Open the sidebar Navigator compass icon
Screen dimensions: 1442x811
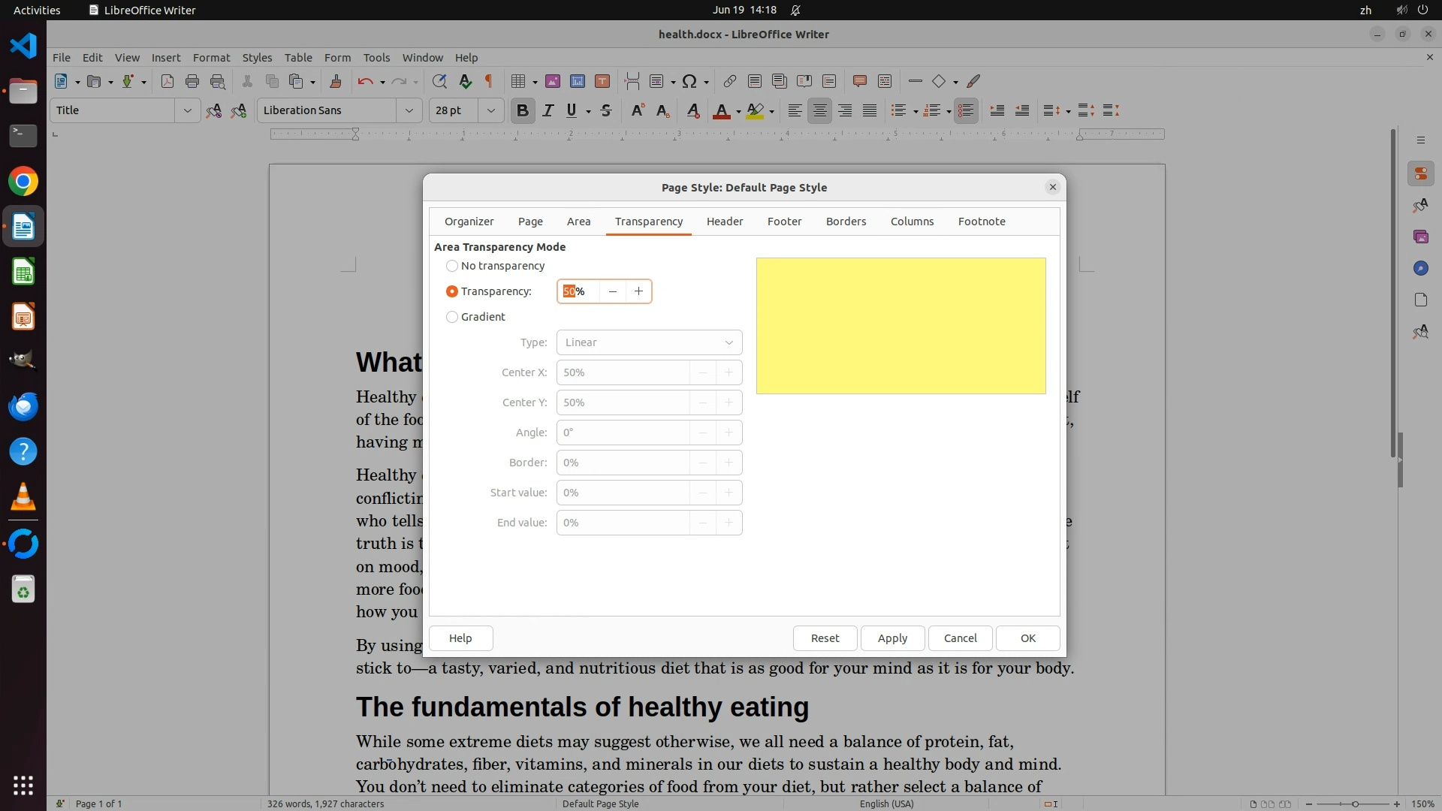click(x=1420, y=268)
